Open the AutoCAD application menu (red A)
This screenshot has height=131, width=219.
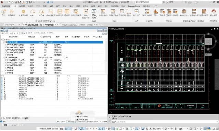point(2,2)
